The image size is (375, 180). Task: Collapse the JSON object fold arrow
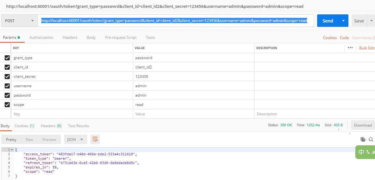click(x=12, y=150)
